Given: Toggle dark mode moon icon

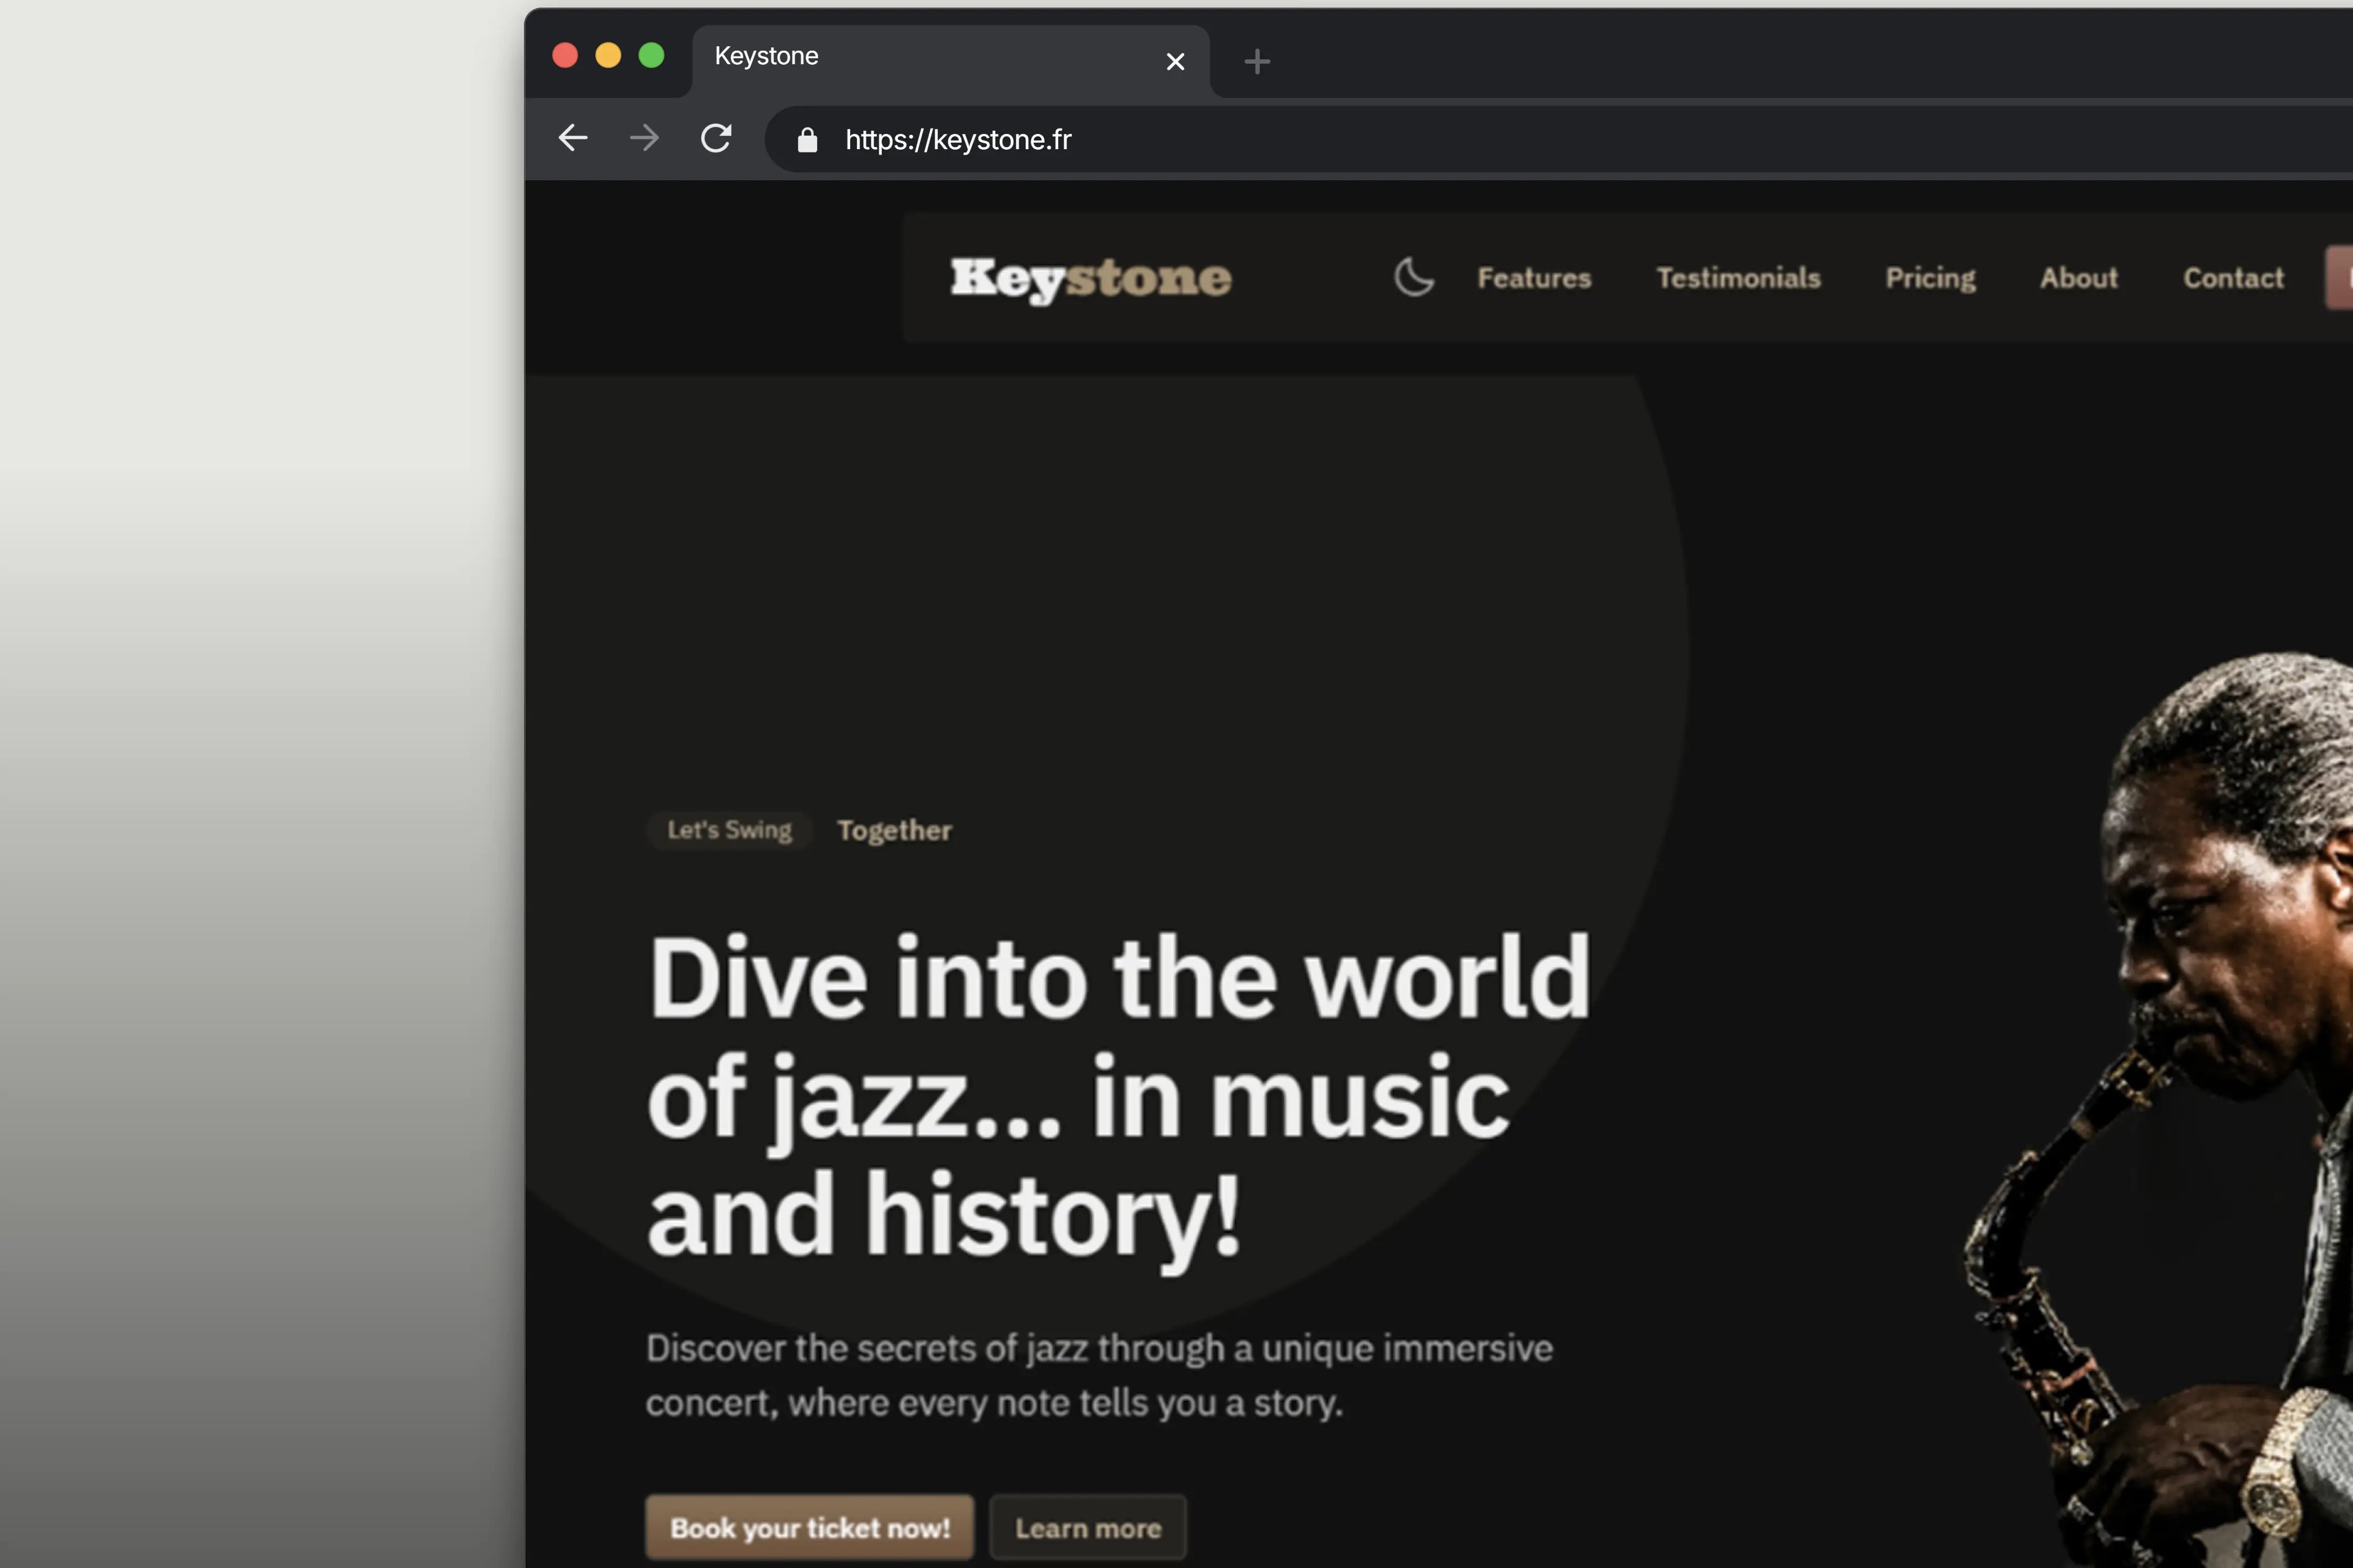Looking at the screenshot, I should [1413, 277].
